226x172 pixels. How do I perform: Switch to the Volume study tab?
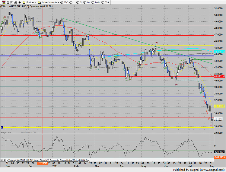tap(11, 160)
